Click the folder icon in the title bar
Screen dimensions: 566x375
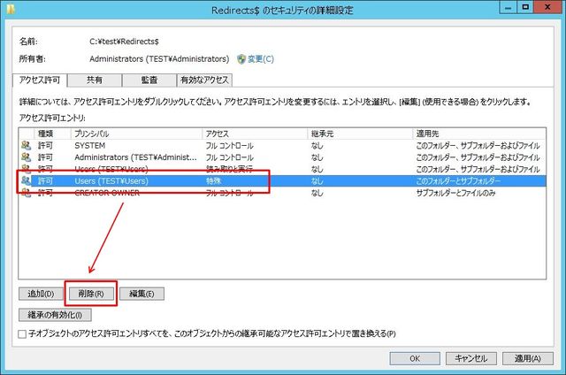click(x=10, y=9)
